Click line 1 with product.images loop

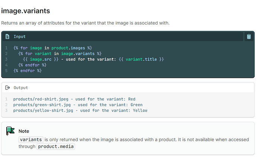coord(52,48)
